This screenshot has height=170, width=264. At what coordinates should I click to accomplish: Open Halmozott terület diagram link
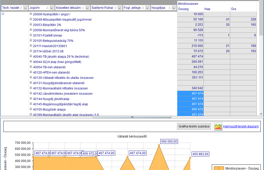tap(241, 126)
